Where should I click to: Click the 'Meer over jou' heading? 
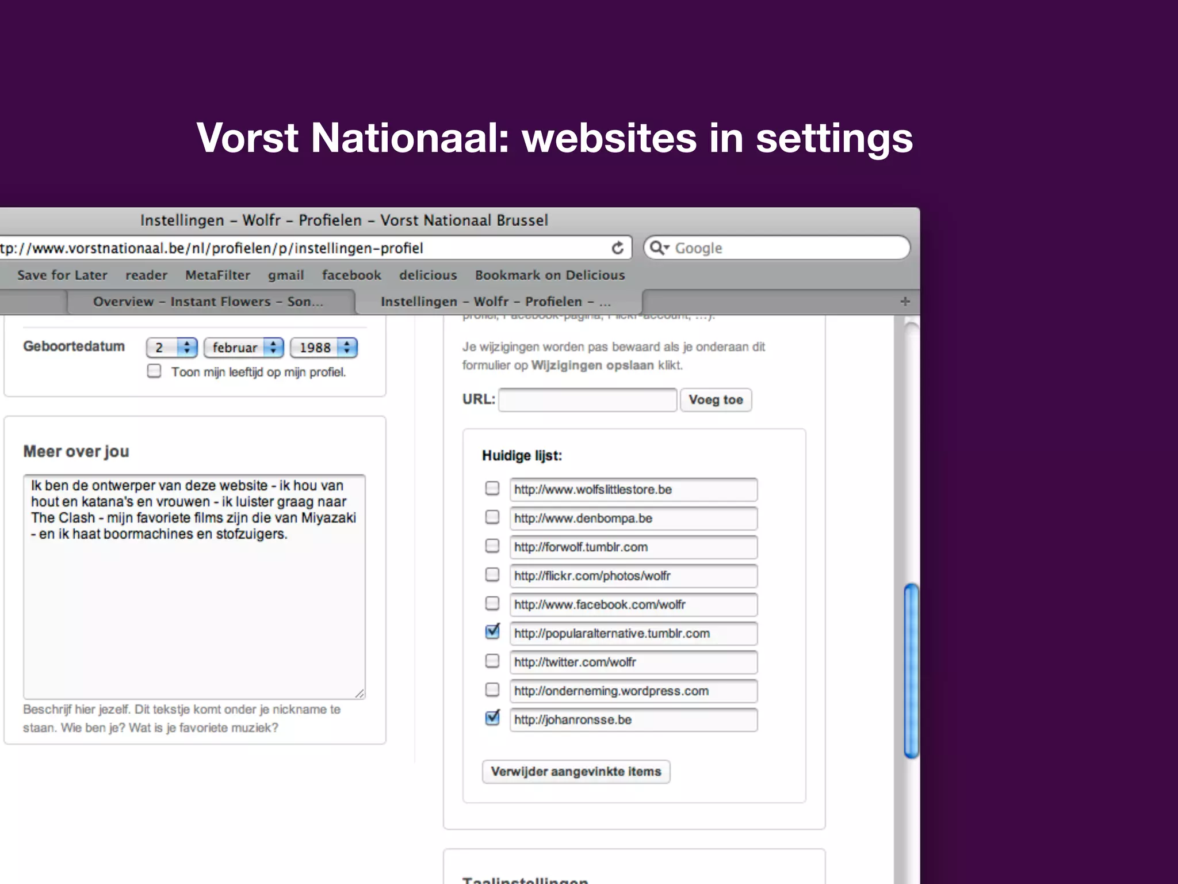coord(76,452)
